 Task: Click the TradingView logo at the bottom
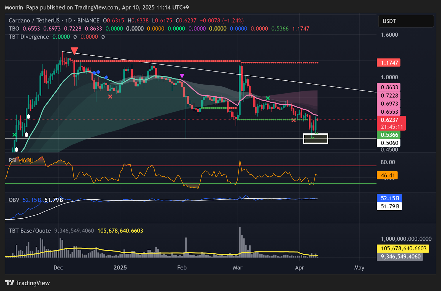27,283
